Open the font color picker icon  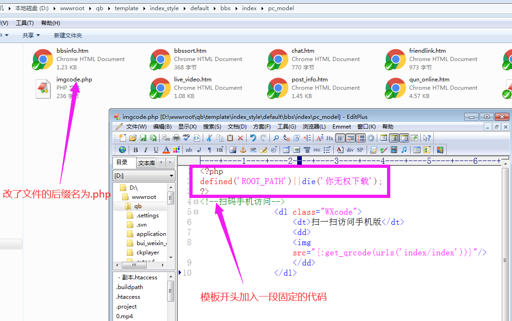[x=166, y=150]
